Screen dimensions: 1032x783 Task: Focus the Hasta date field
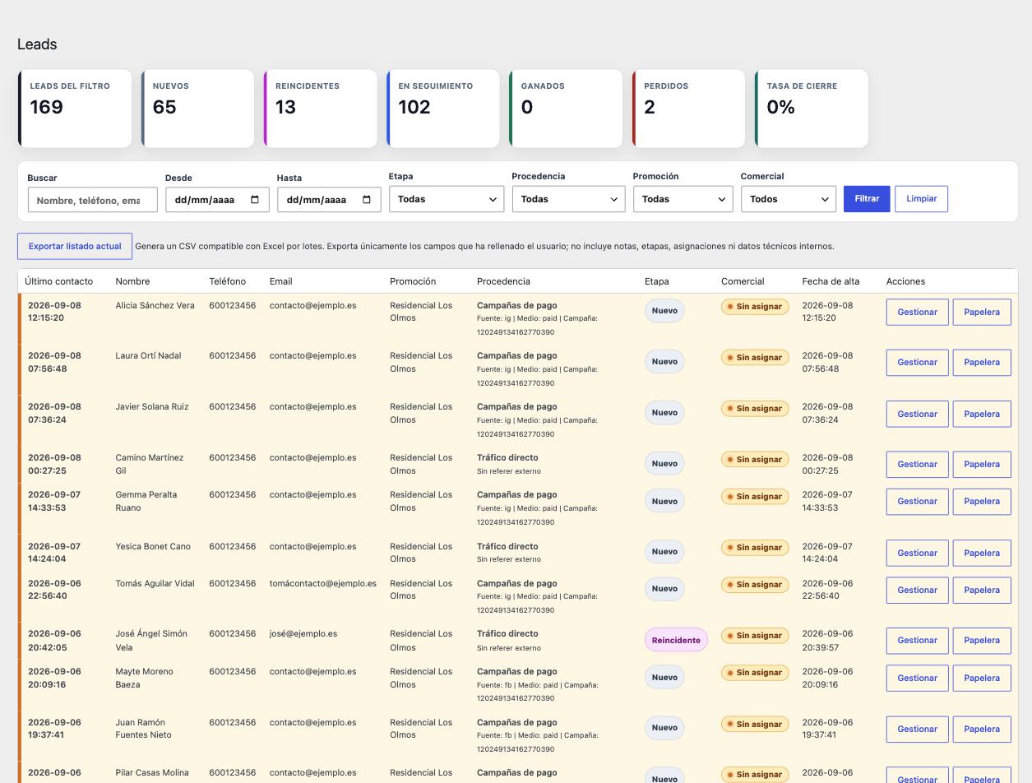[x=329, y=200]
